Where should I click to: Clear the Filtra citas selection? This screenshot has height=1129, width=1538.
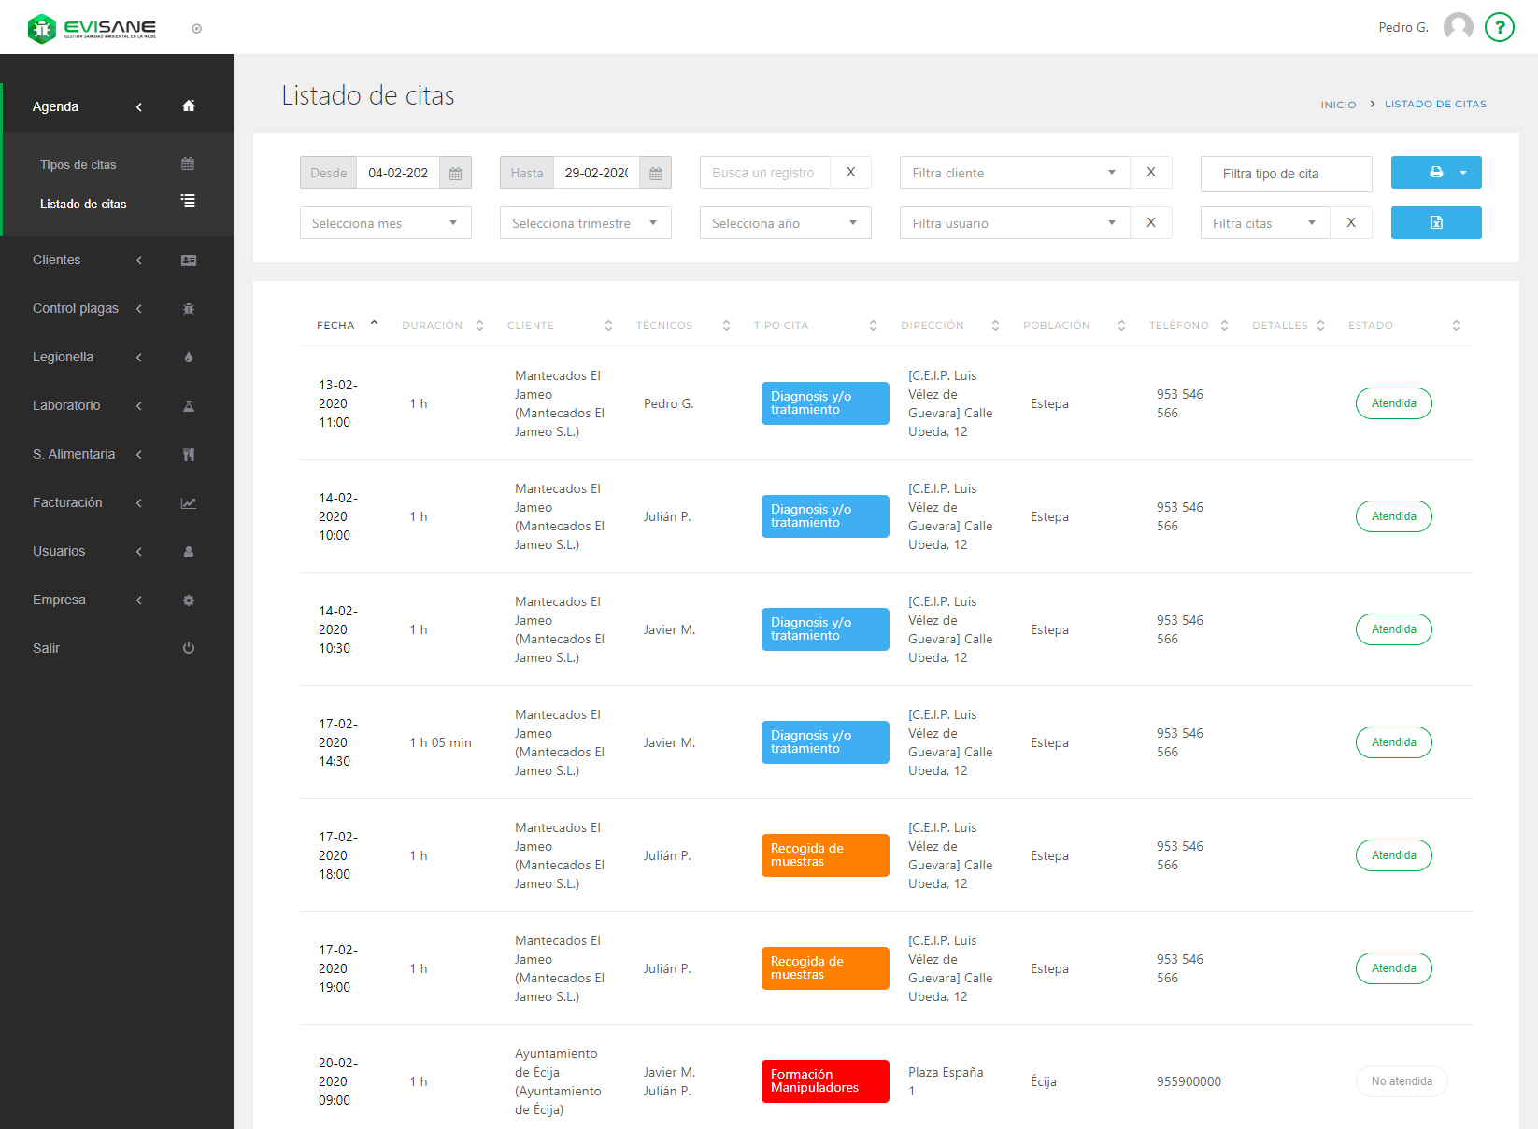[x=1351, y=222]
